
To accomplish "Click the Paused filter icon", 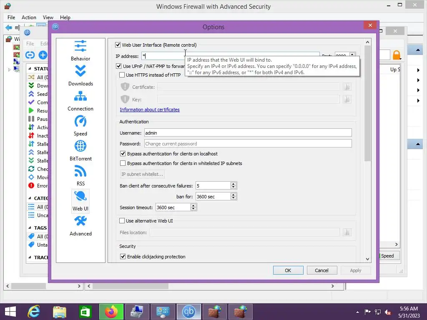I will (31, 119).
